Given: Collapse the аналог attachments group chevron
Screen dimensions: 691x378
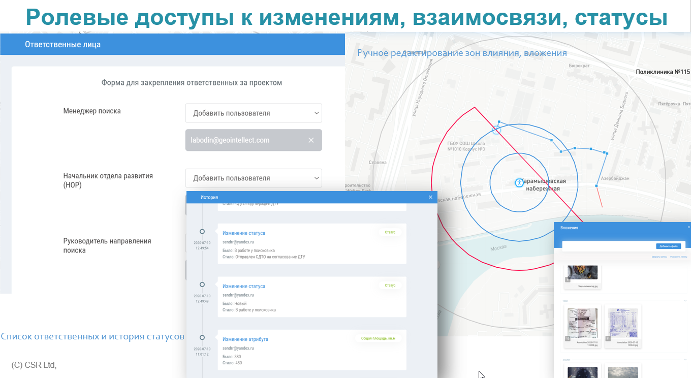Looking at the screenshot, I should (x=685, y=360).
